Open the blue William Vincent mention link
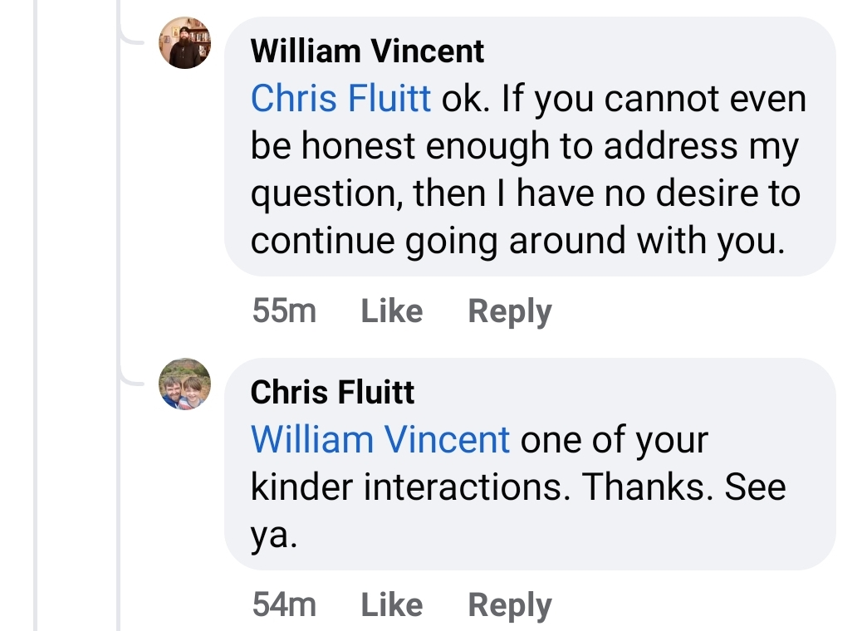The image size is (862, 631). 380,439
